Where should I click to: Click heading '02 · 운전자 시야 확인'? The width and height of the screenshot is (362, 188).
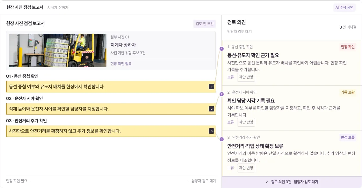pyautogui.click(x=25, y=98)
